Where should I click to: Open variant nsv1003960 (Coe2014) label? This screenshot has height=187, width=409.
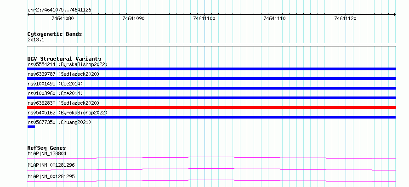[x=55, y=93]
